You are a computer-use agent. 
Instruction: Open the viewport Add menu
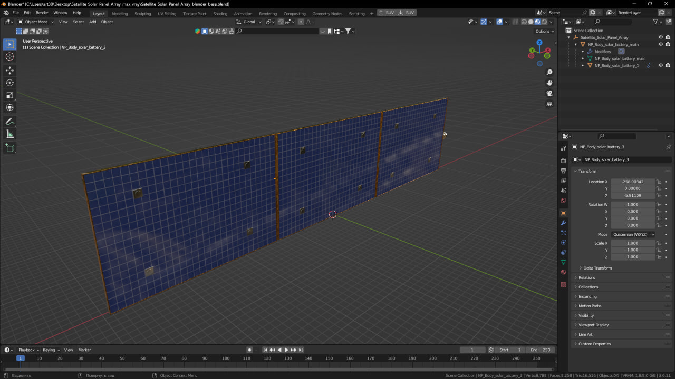92,22
